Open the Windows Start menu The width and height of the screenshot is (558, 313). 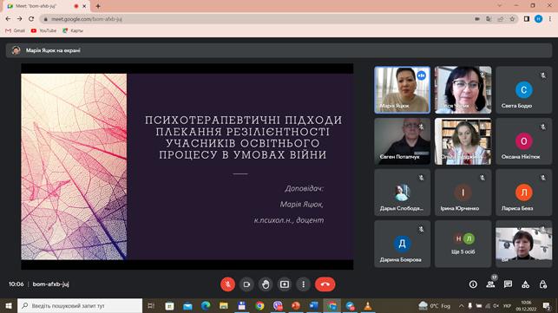[9, 305]
